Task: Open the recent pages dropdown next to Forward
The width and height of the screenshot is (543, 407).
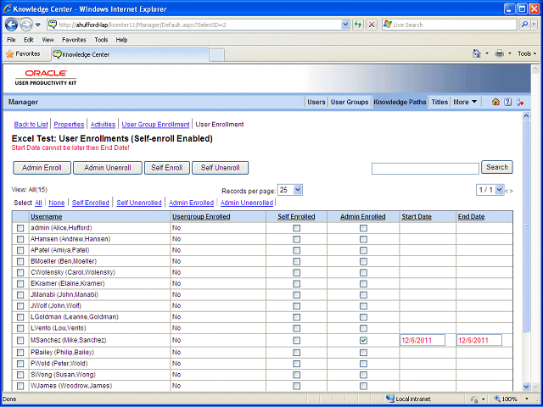Action: [x=38, y=25]
